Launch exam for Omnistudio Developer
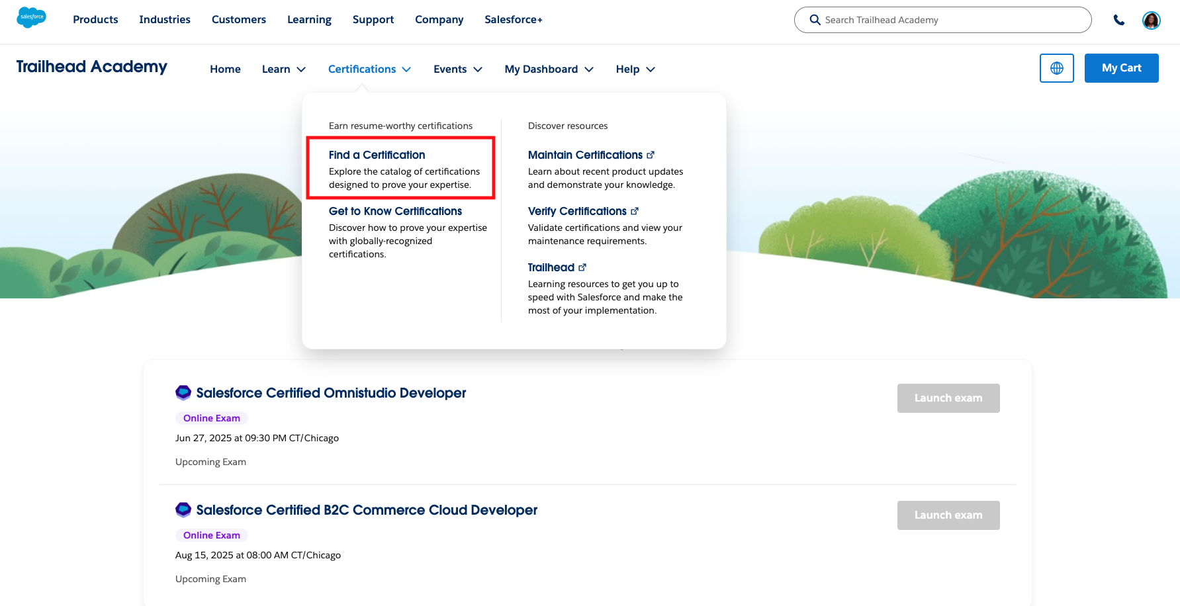 click(948, 398)
